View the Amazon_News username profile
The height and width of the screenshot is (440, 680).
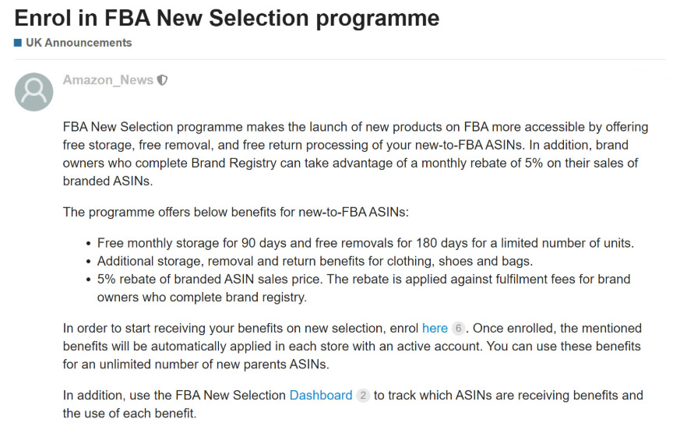[x=108, y=79]
